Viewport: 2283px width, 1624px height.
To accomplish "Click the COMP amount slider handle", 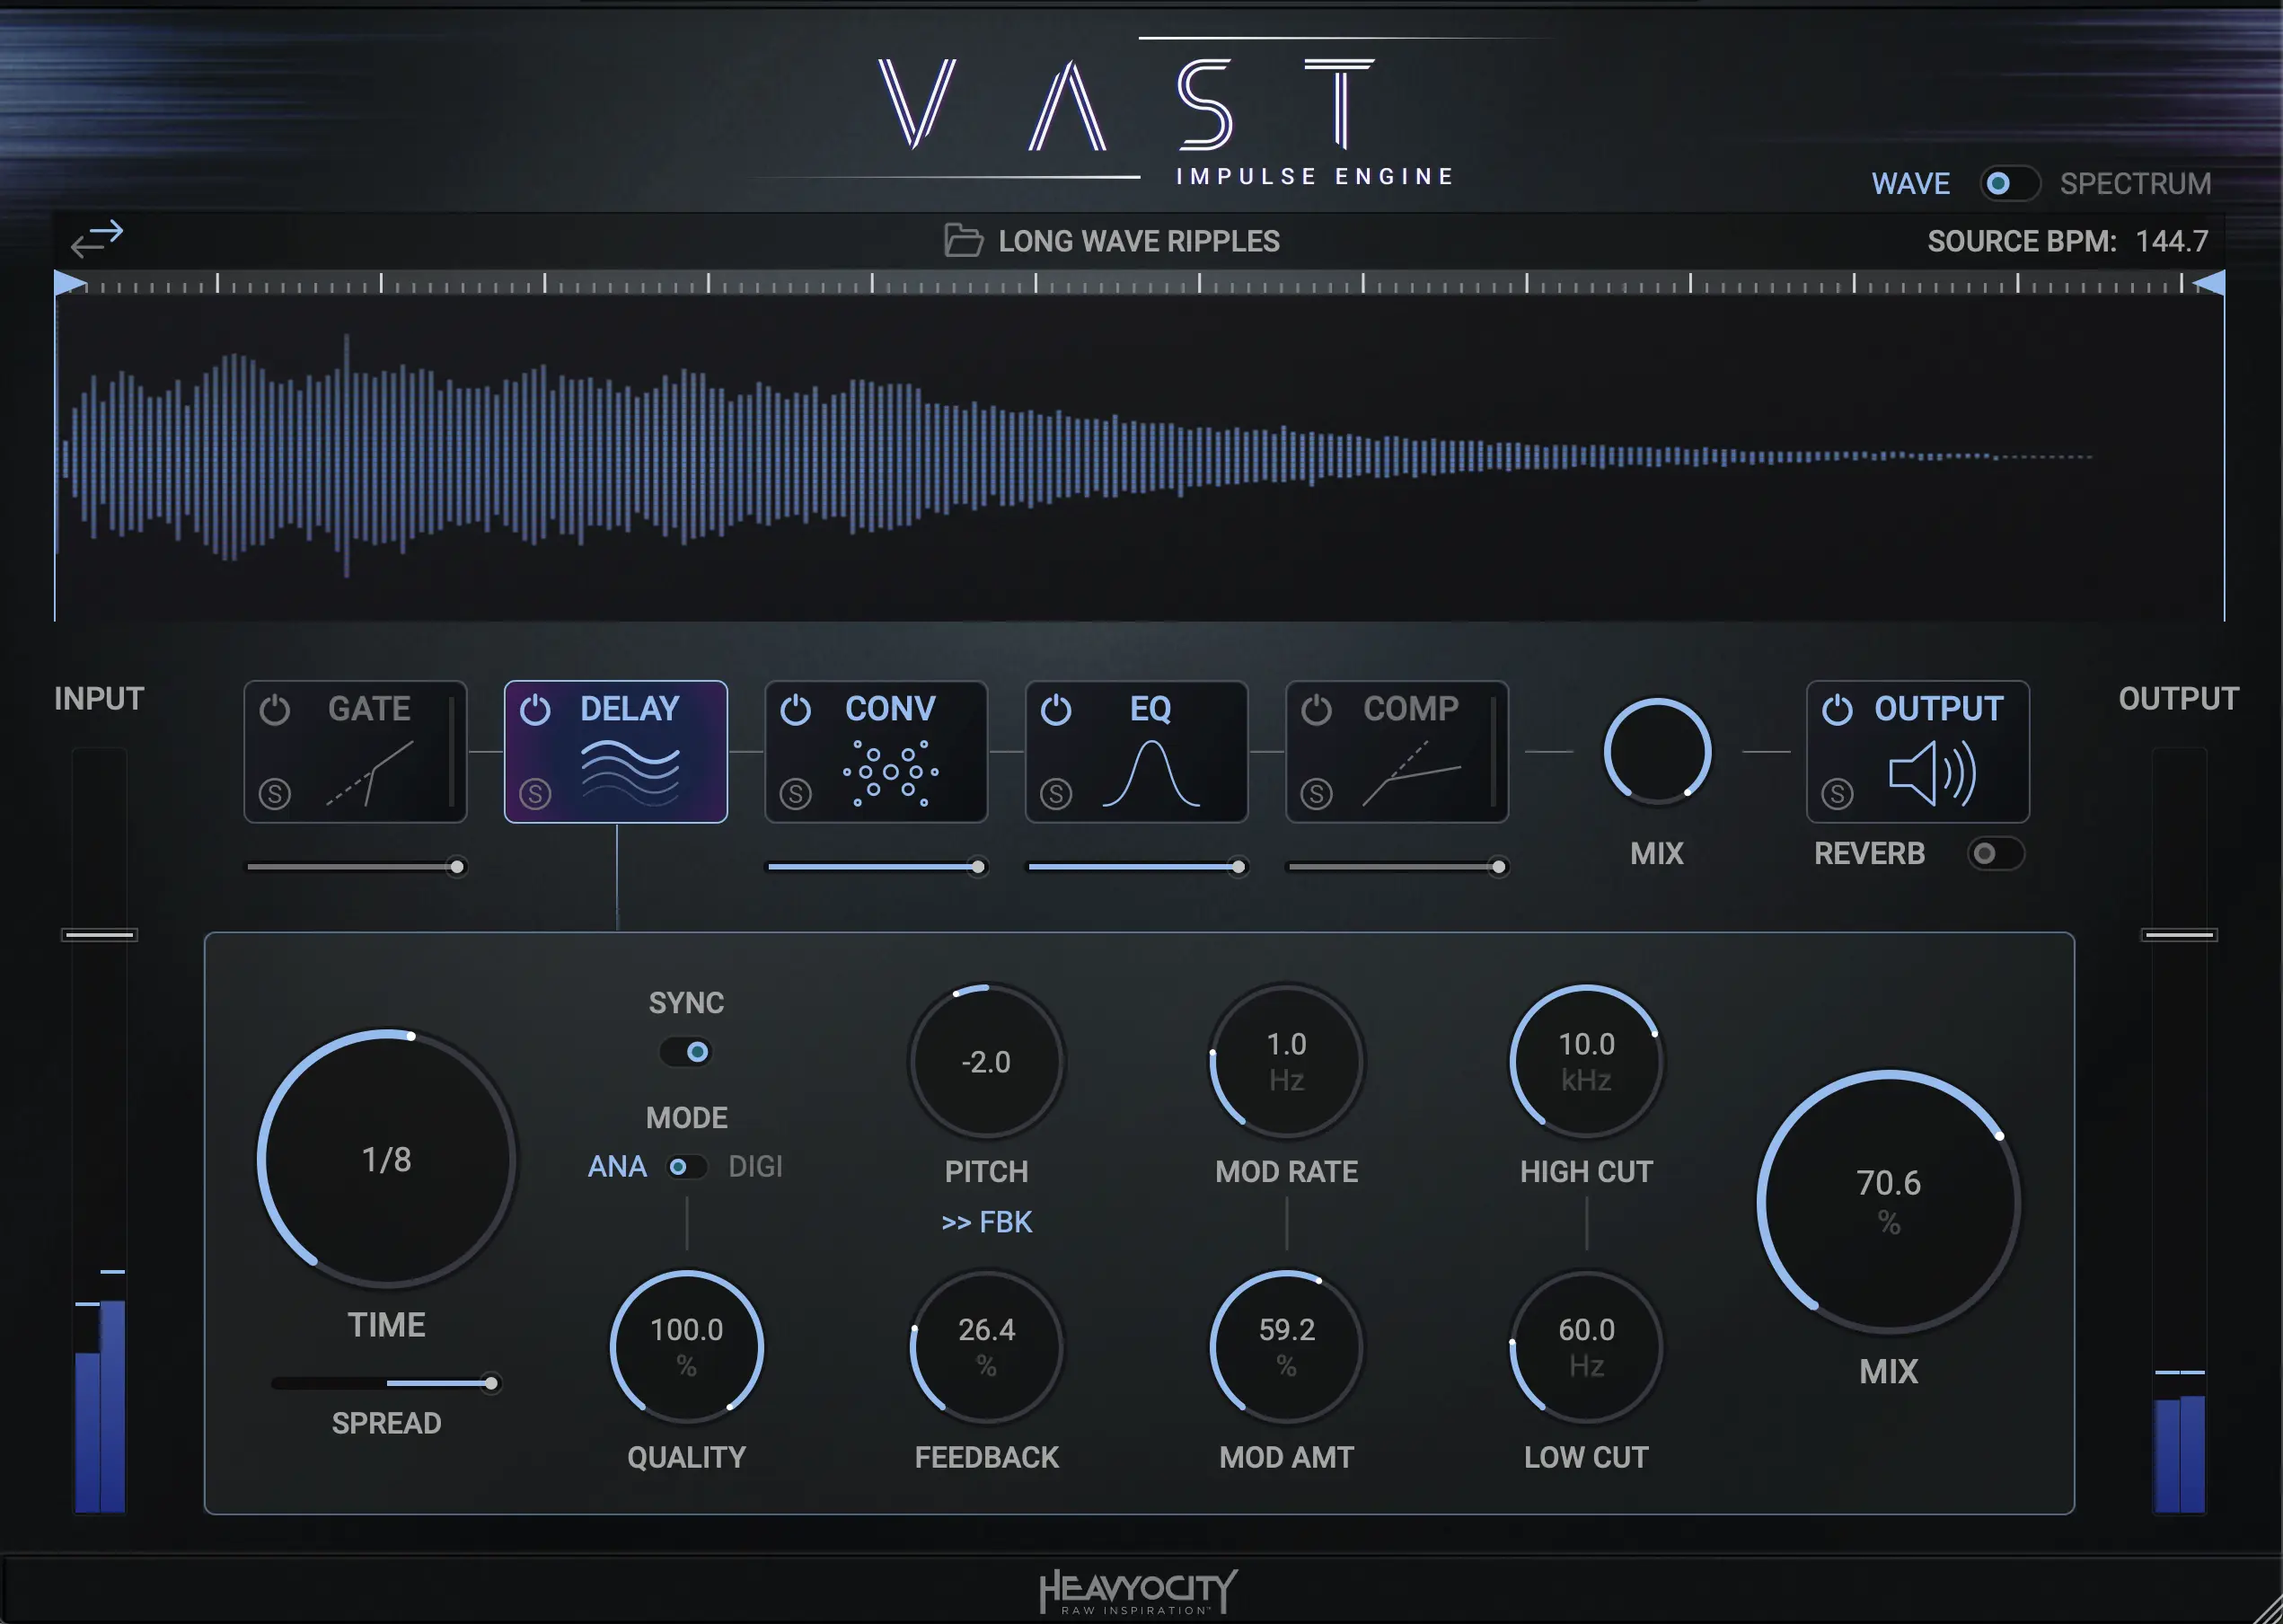I will 1498,867.
